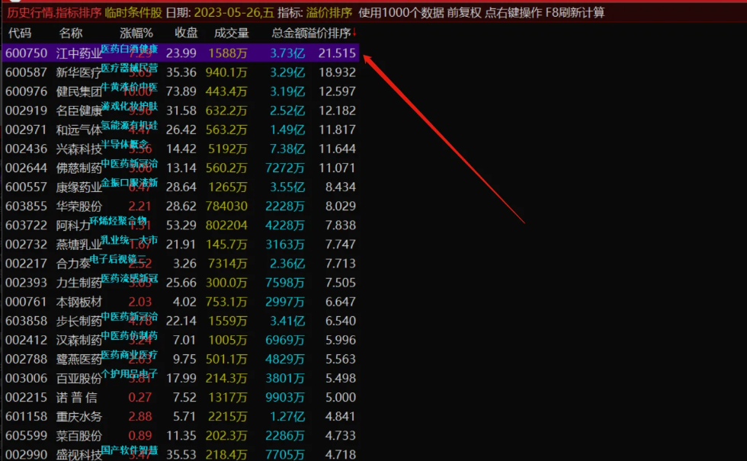Select the 佛慈制药 stock name
Viewport: 747px width, 461px height.
[x=79, y=168]
